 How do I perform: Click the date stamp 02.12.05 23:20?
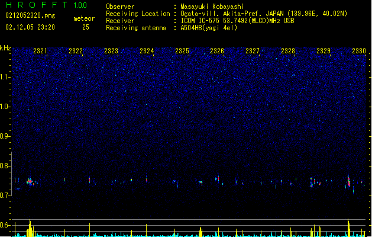30,27
